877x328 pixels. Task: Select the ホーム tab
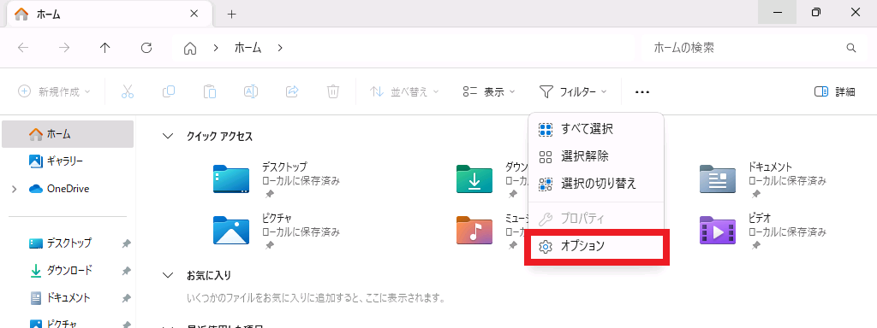coord(110,14)
